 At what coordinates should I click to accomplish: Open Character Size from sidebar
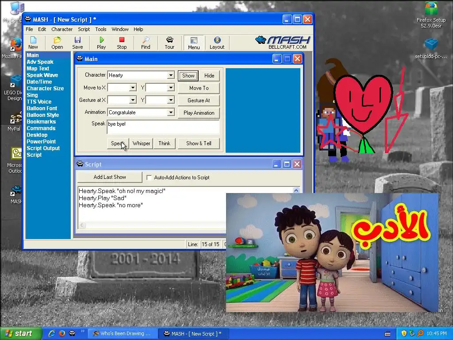coord(45,89)
